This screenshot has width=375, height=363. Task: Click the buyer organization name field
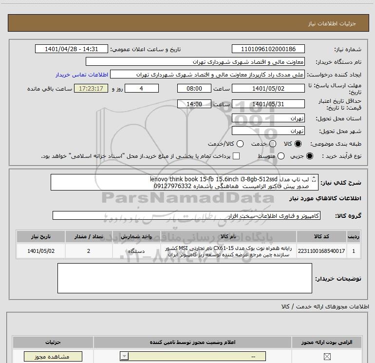point(195,61)
